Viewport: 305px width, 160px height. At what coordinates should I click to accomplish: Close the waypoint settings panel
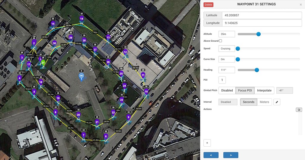(x=301, y=4)
